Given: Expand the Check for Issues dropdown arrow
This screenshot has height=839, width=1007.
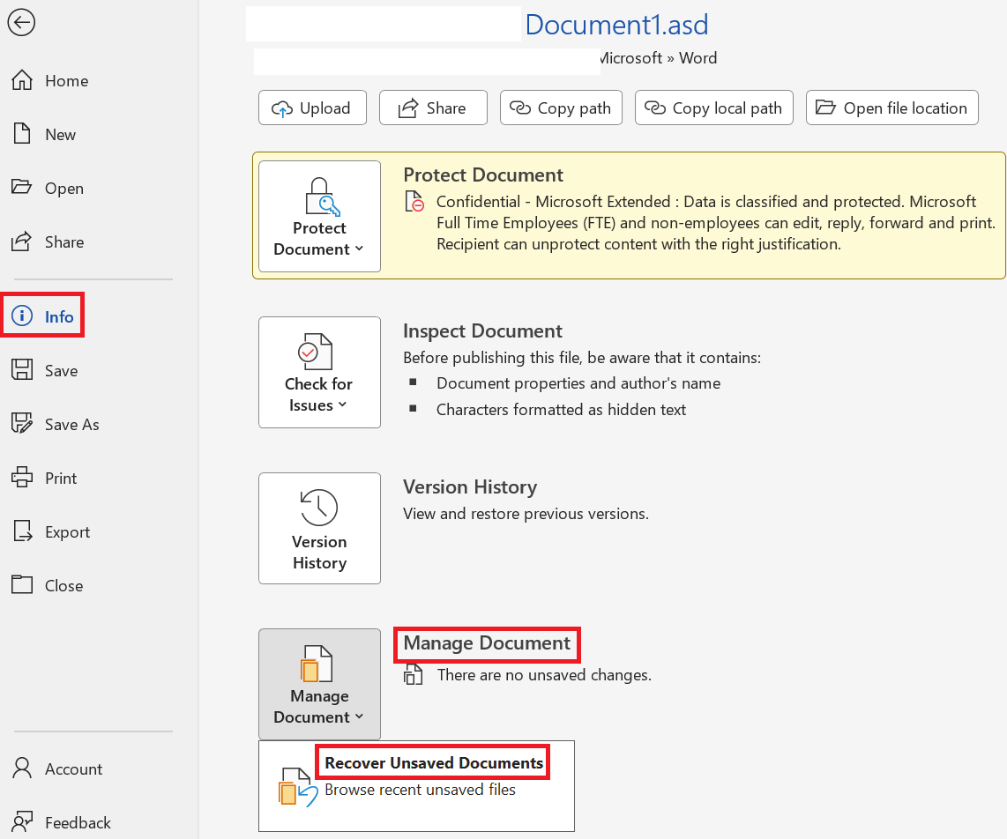Looking at the screenshot, I should pos(342,405).
